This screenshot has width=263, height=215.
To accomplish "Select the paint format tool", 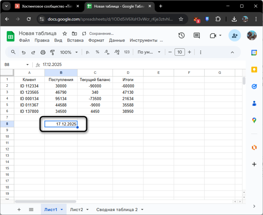I will coord(52,52).
